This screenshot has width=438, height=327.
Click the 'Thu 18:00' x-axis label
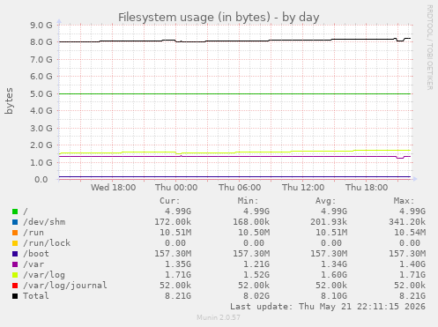click(367, 188)
